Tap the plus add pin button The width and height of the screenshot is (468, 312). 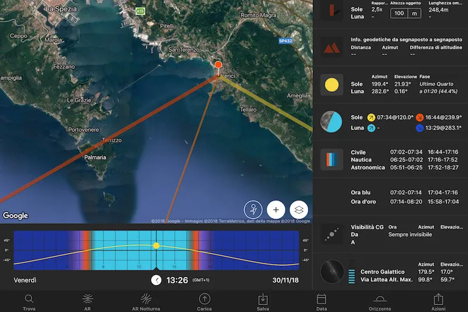tap(276, 210)
